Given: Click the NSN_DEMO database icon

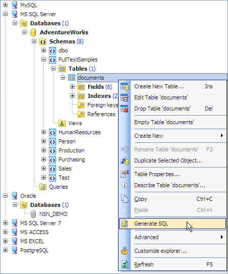Looking at the screenshot, I should coord(33,214).
